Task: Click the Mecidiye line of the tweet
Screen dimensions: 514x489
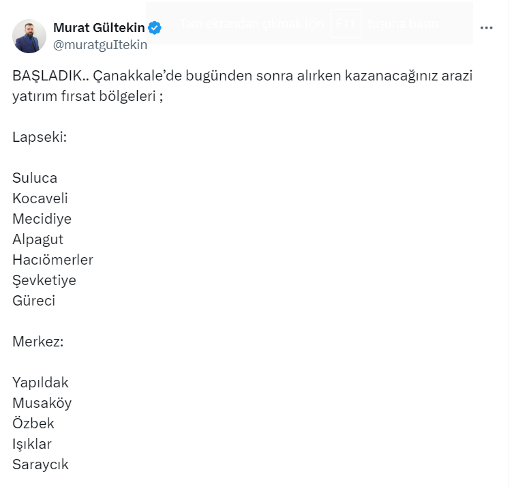Action: coord(42,219)
